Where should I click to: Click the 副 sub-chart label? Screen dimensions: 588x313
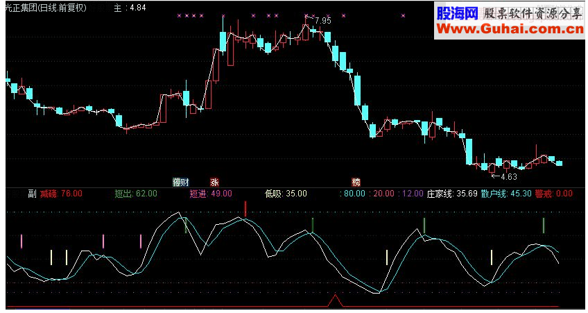[x=33, y=194]
